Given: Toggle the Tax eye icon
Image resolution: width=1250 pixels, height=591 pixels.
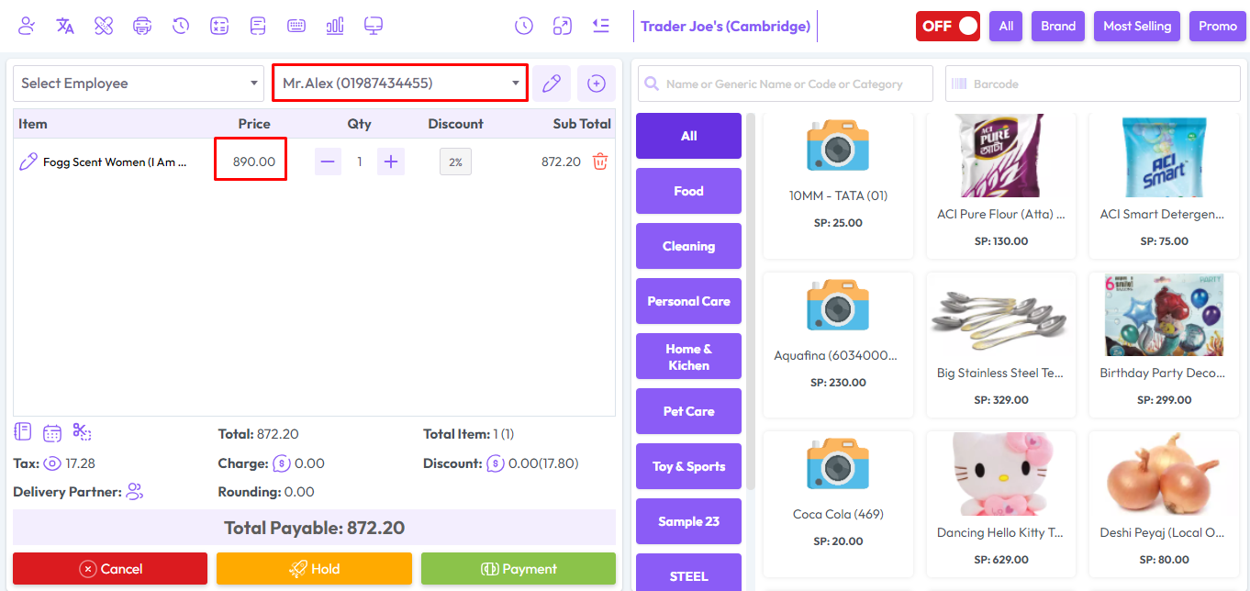Looking at the screenshot, I should [x=52, y=463].
